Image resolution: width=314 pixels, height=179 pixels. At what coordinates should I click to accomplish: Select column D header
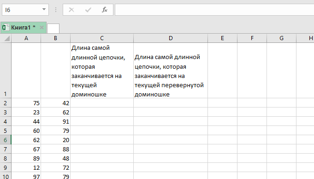(171, 38)
